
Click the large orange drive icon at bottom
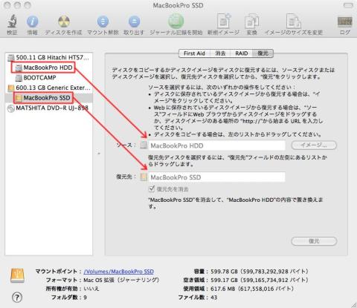pos(17,275)
